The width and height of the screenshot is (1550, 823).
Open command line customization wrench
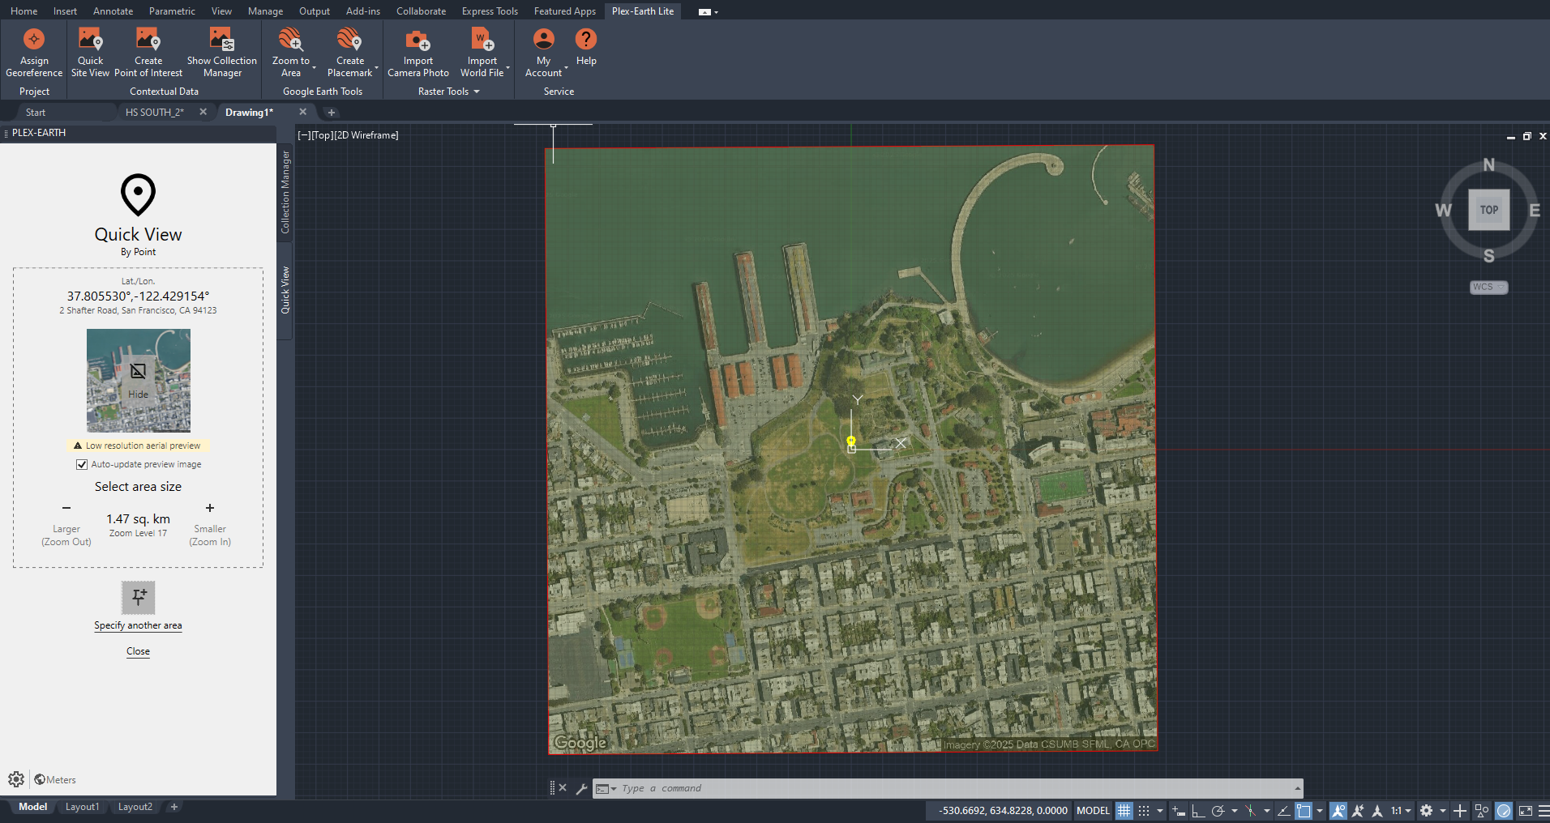click(581, 788)
